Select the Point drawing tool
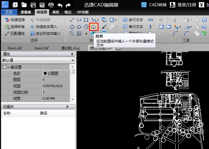The height and width of the screenshot is (149, 209). coord(86,34)
